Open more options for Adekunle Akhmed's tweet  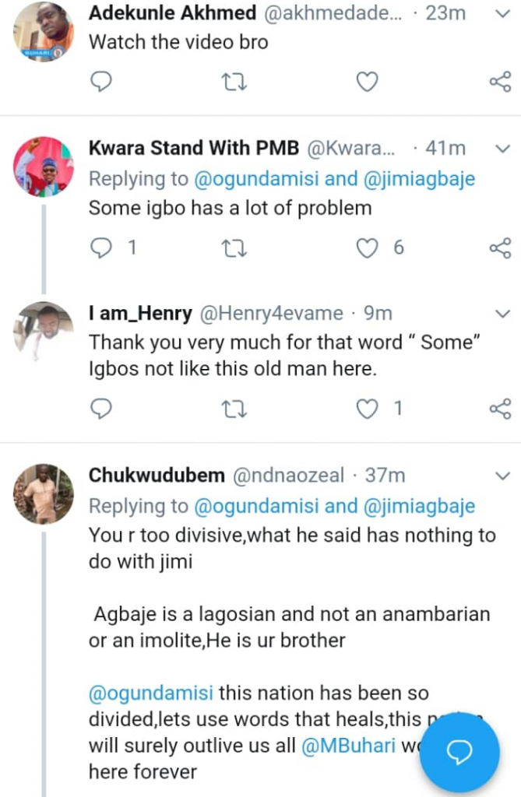[503, 15]
